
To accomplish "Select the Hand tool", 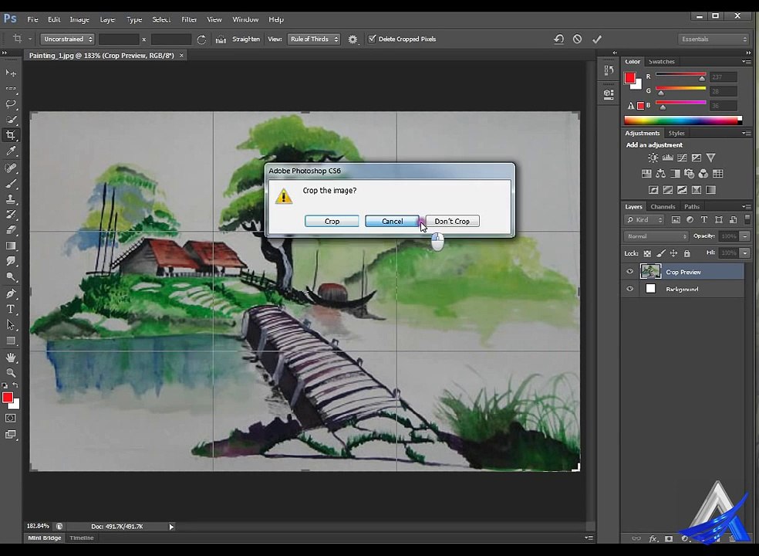I will pos(11,358).
